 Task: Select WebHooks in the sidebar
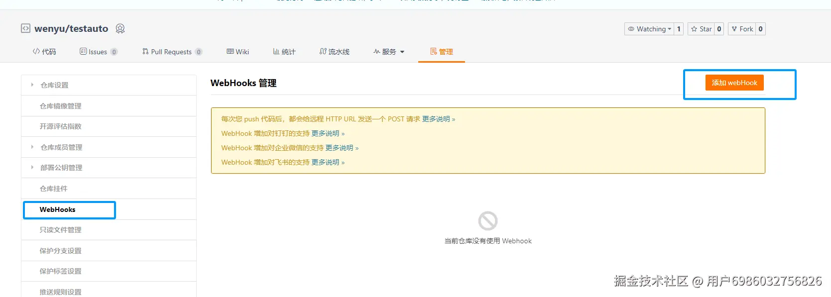(x=58, y=209)
